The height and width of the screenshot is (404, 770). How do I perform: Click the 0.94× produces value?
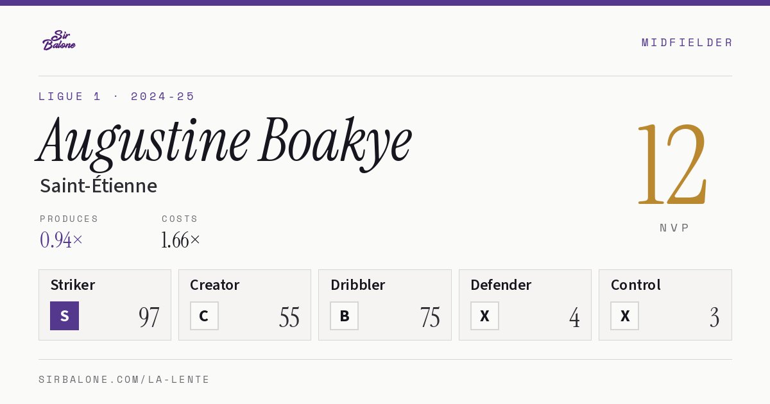point(61,240)
